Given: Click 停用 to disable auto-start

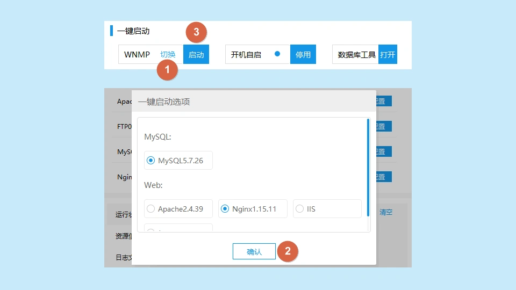Looking at the screenshot, I should 303,54.
